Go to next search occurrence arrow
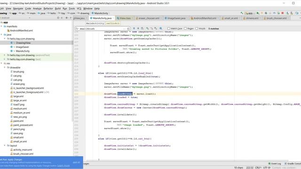 click(138, 28)
